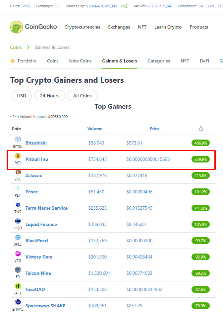Screen dimensions: 223x313
Task: Click the Exchanges count 562 link
Action: tap(57, 6)
